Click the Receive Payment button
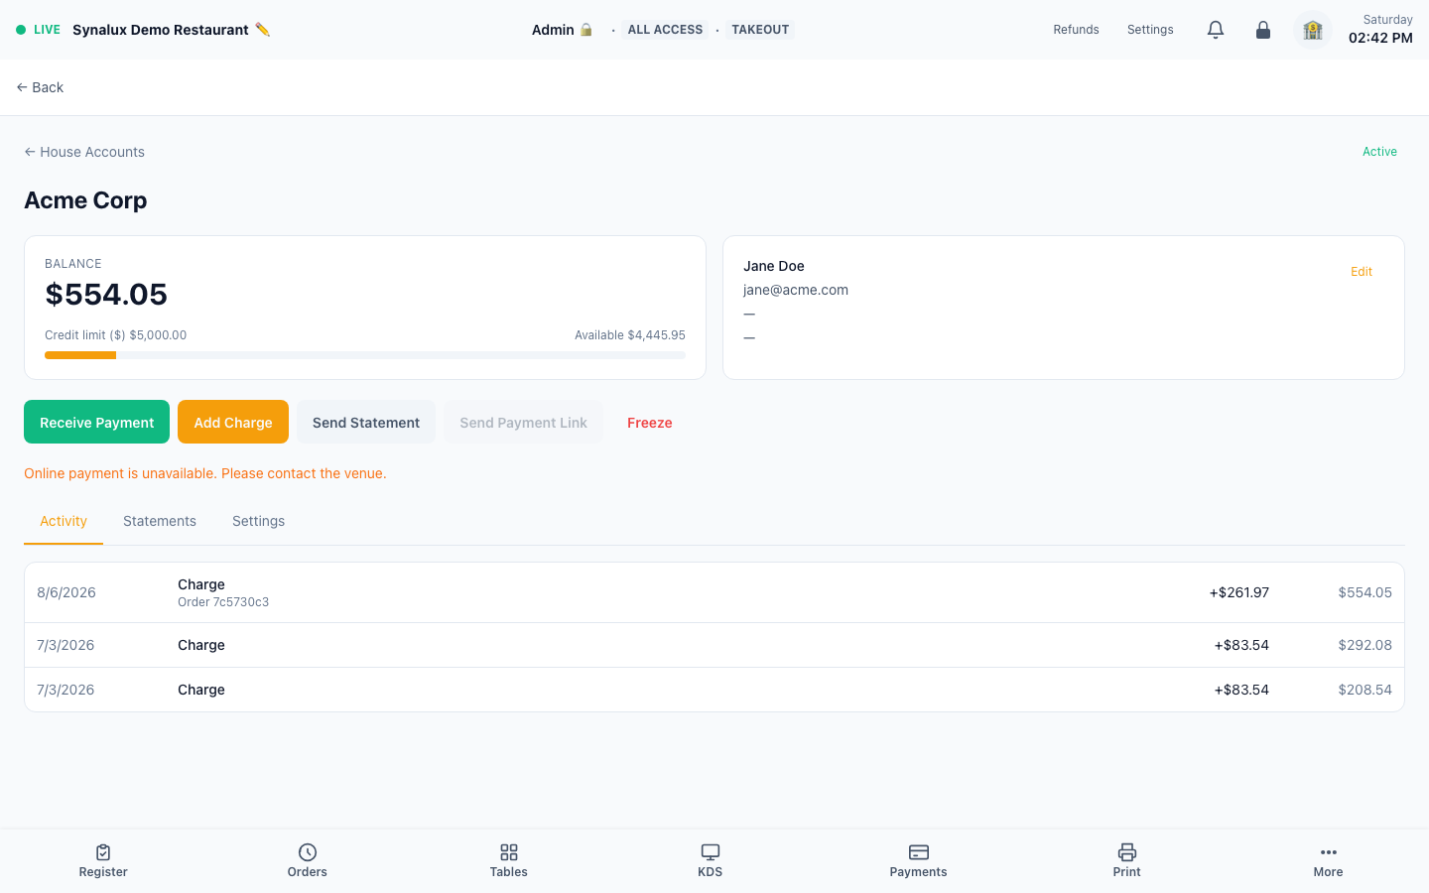This screenshot has height=893, width=1429. (x=97, y=422)
